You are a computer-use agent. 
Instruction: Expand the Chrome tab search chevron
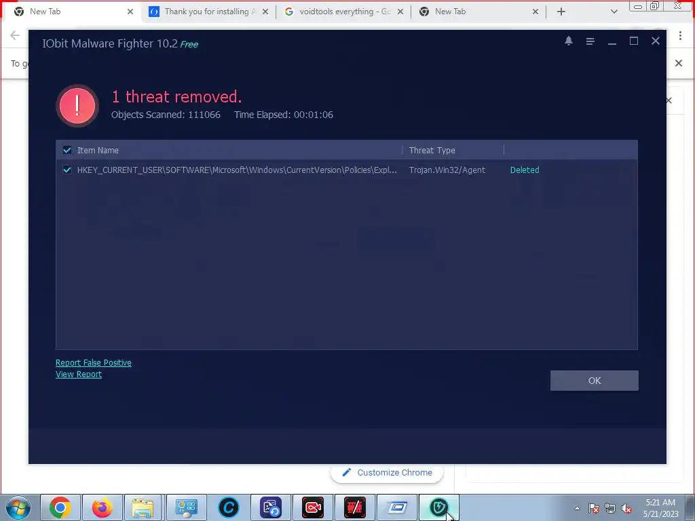(614, 12)
